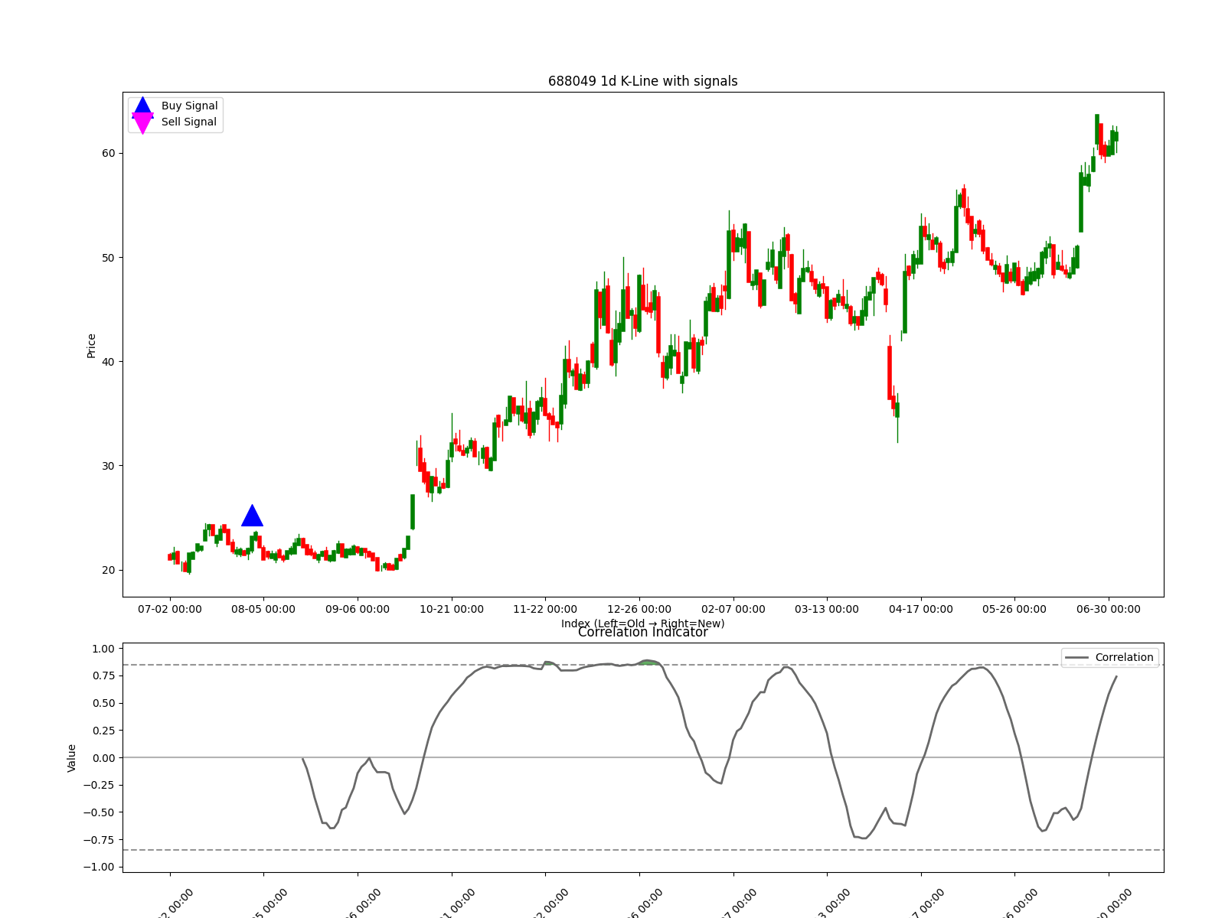
Task: Click the '05-26 00:00' x-axis tick label
Action: (1014, 609)
